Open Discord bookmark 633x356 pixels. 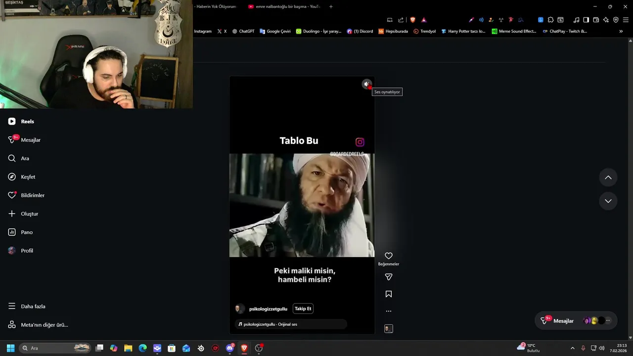click(x=360, y=31)
